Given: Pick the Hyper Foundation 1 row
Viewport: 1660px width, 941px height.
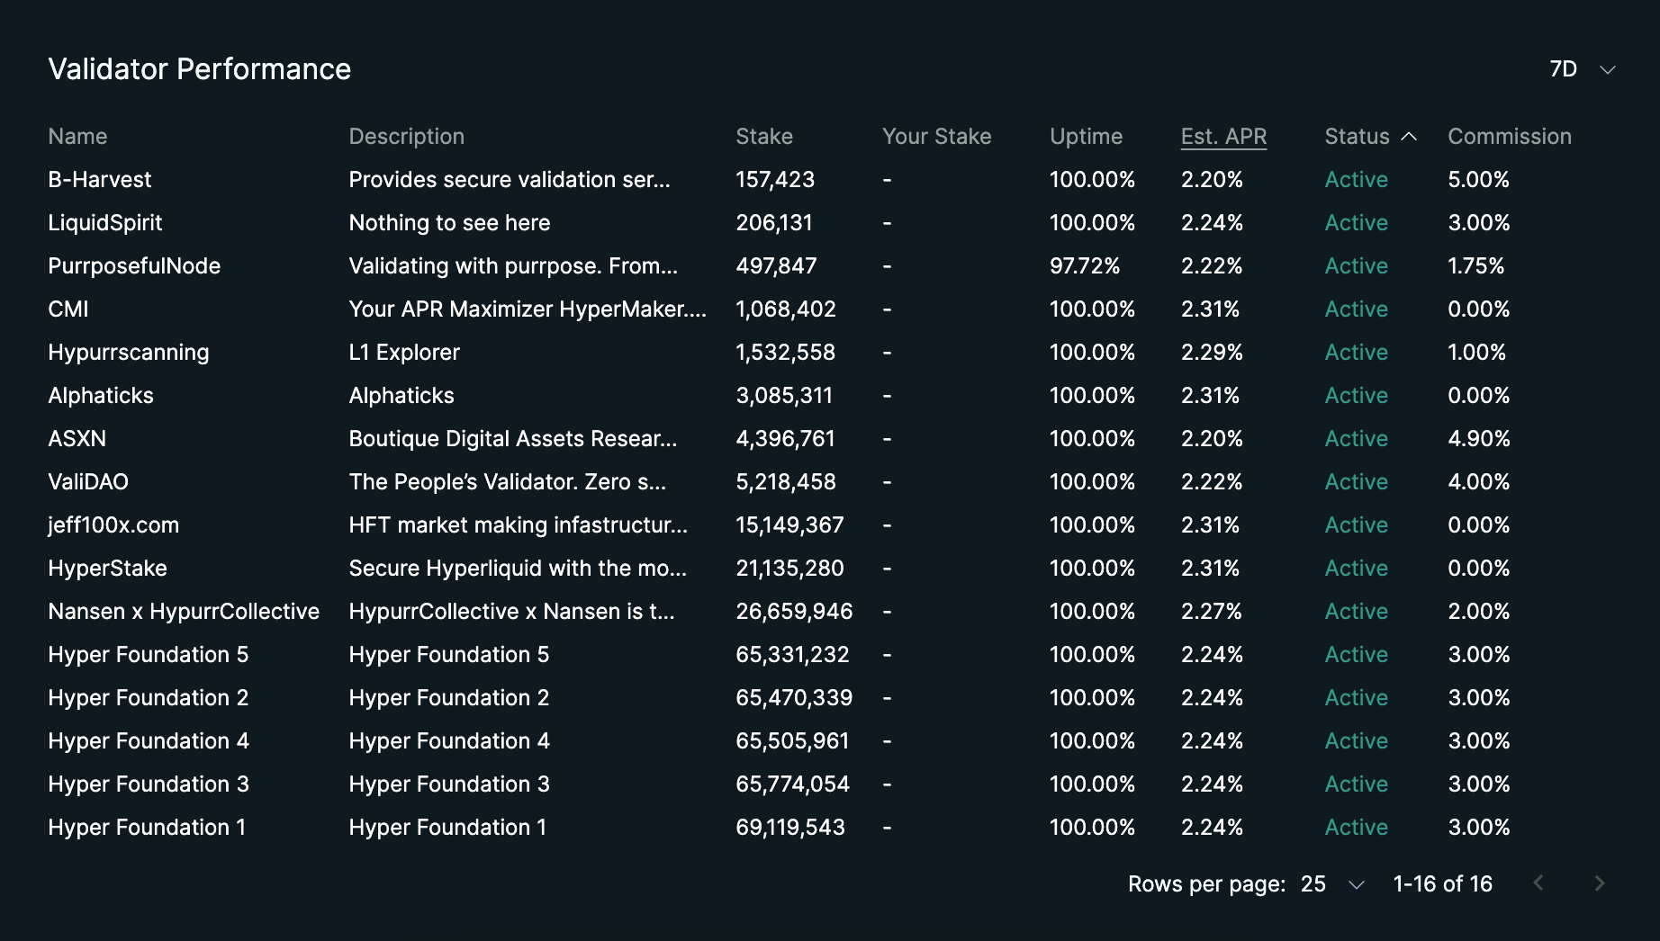Looking at the screenshot, I should pos(147,828).
